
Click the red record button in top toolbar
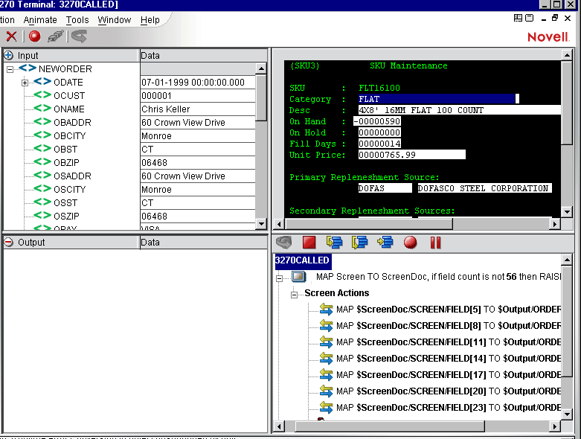(34, 36)
